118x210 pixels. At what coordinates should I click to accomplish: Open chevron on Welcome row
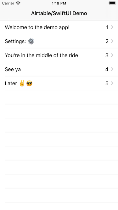[x=112, y=27]
